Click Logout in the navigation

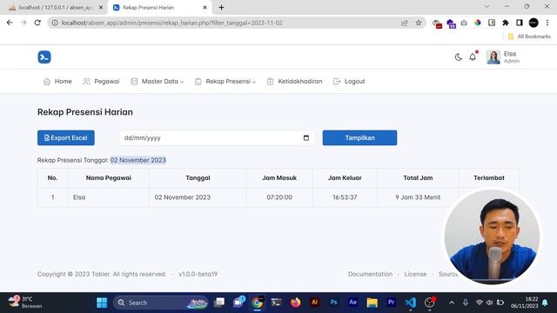click(349, 81)
